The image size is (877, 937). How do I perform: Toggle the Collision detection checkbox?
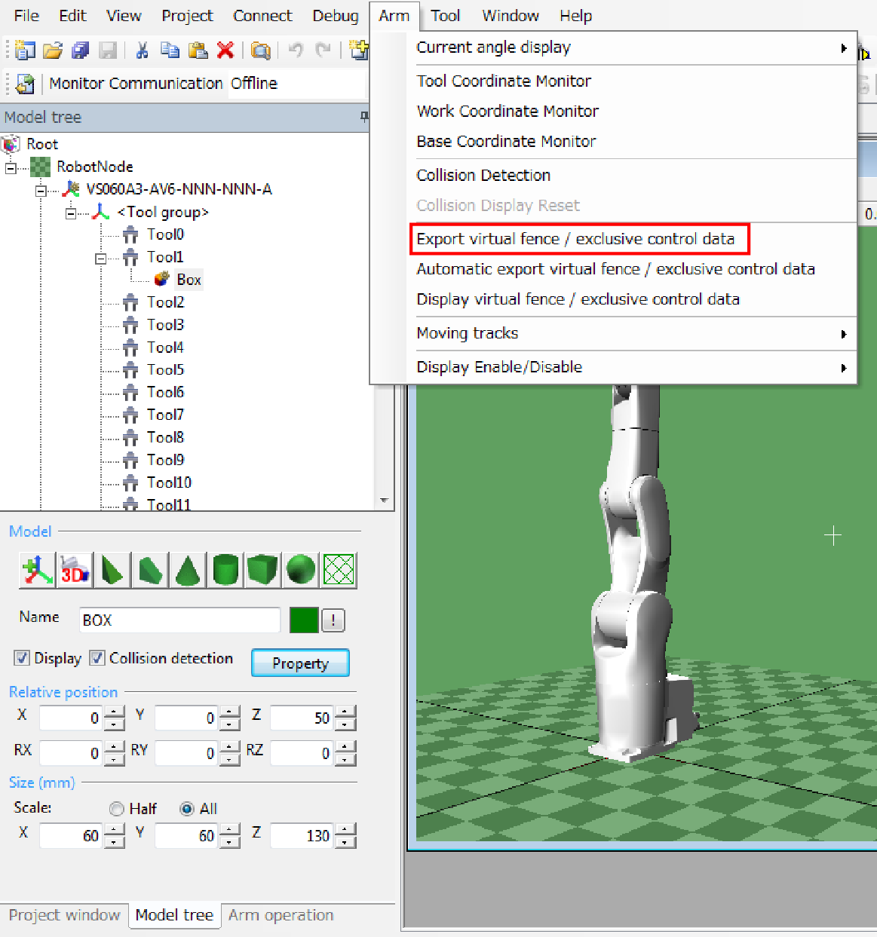pyautogui.click(x=97, y=658)
